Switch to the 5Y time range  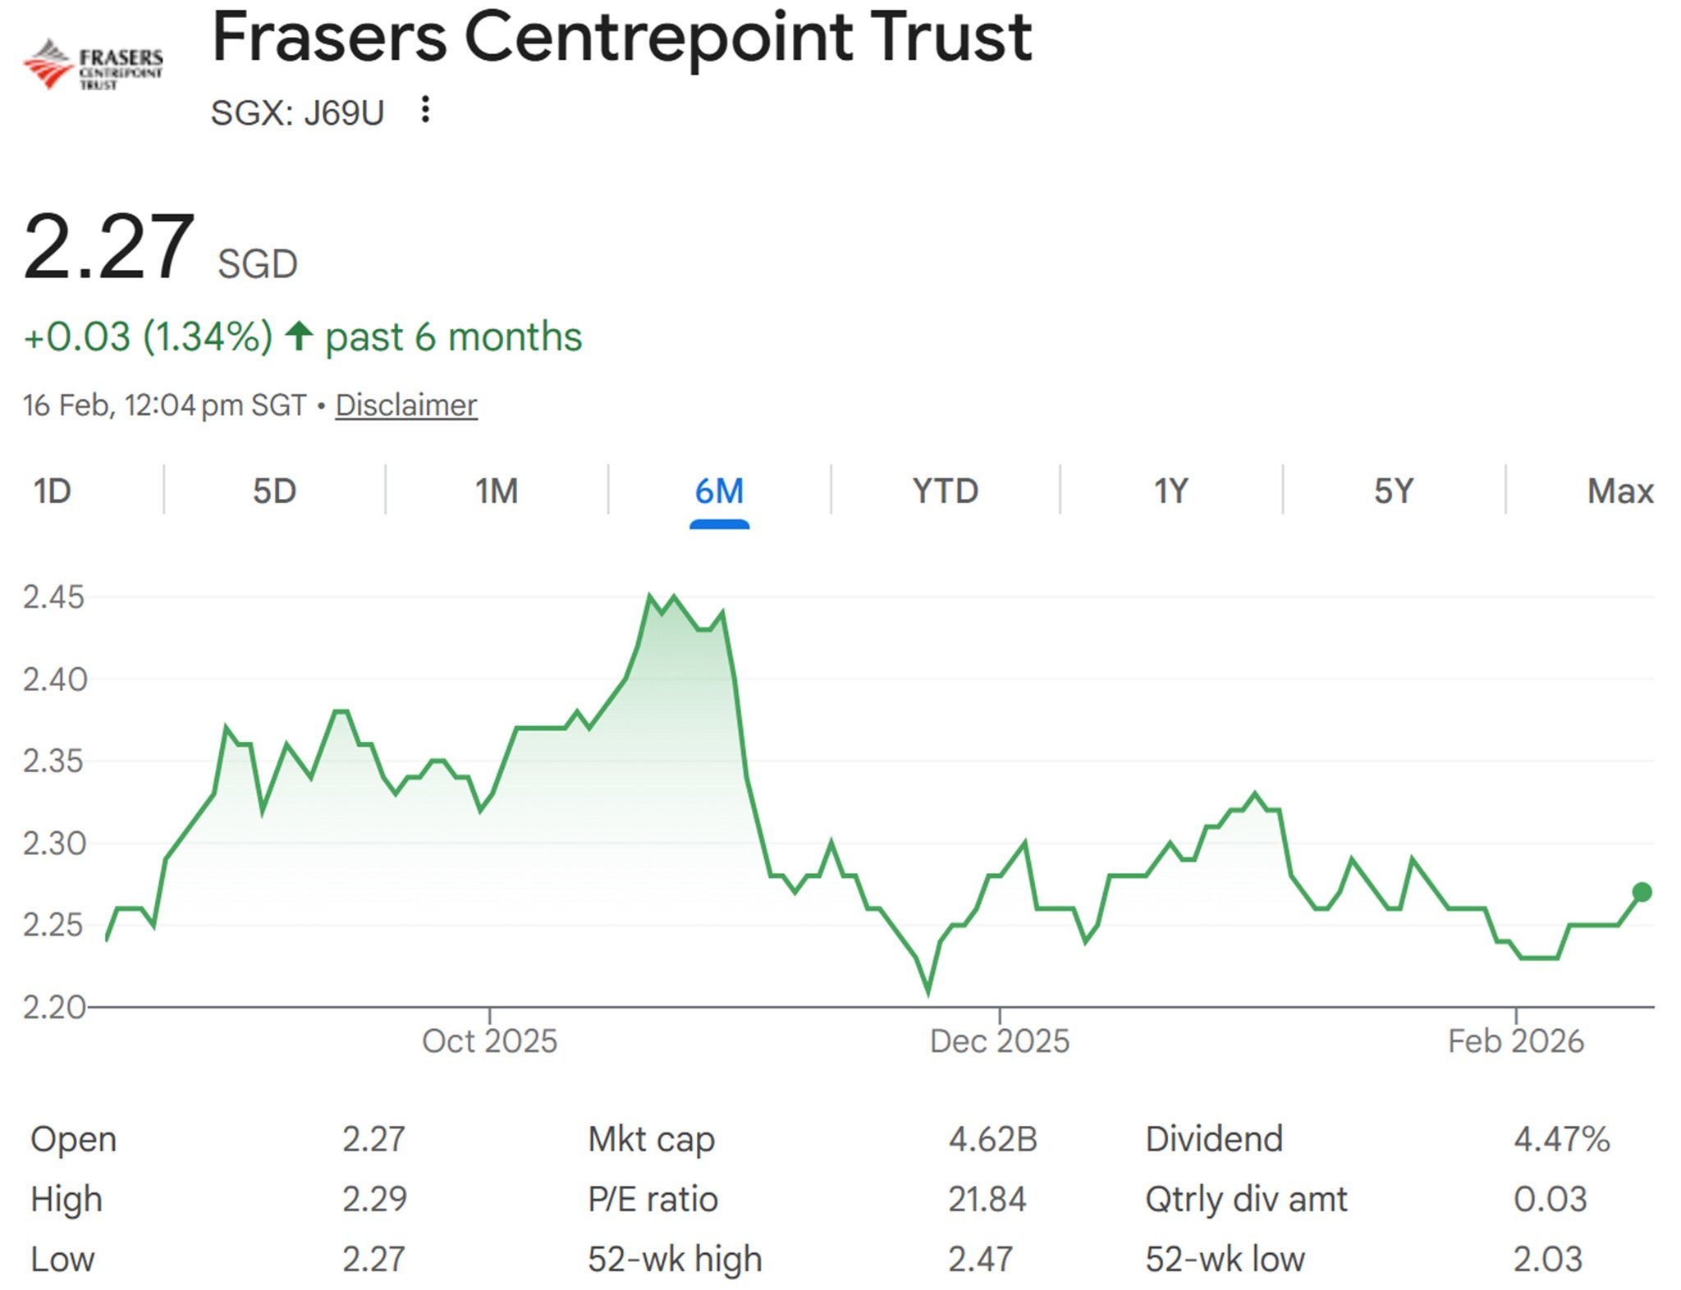coord(1394,492)
